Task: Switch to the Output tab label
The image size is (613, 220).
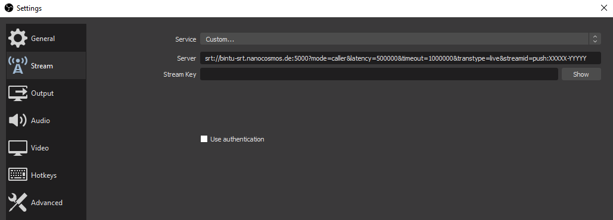Action: pyautogui.click(x=42, y=93)
